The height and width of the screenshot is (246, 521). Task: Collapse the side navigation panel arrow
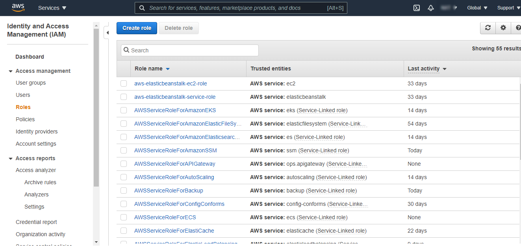(x=107, y=33)
